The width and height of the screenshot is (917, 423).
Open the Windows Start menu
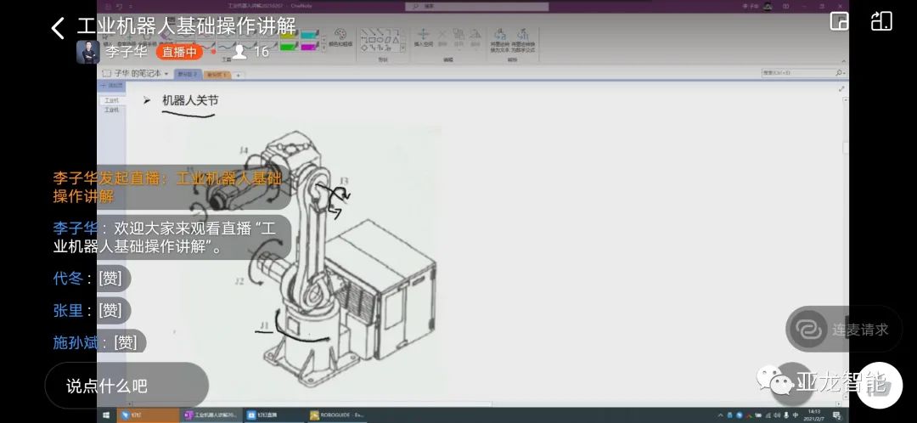(x=106, y=415)
